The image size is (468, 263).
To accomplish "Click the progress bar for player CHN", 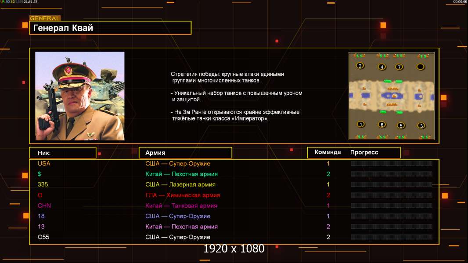I will (392, 206).
